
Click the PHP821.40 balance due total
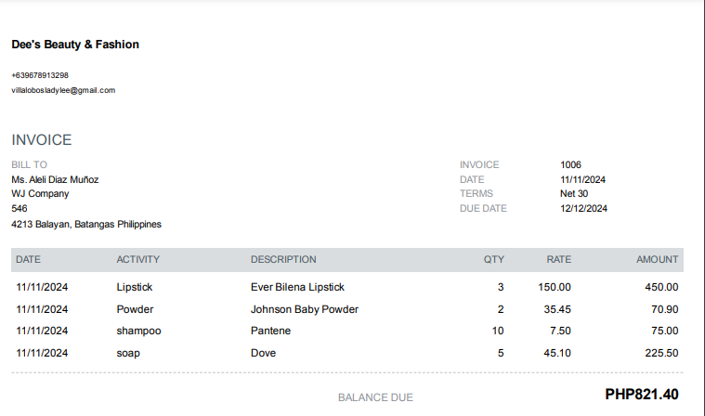click(x=641, y=395)
